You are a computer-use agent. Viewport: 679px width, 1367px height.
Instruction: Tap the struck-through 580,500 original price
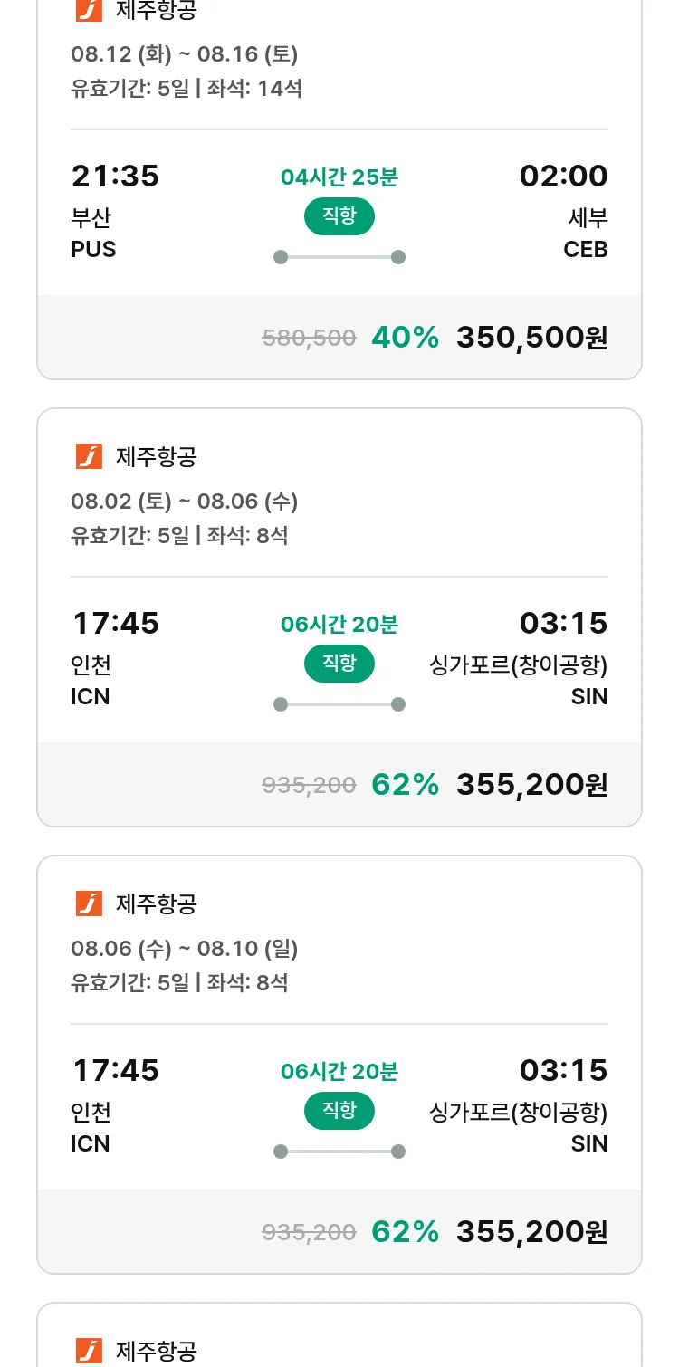[309, 339]
